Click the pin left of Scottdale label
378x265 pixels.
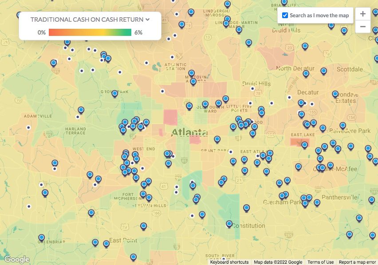tap(323, 70)
